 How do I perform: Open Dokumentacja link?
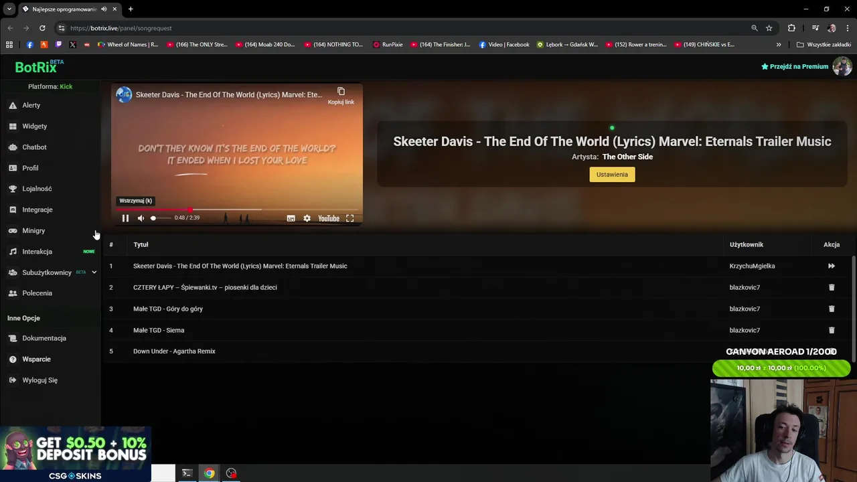point(44,338)
